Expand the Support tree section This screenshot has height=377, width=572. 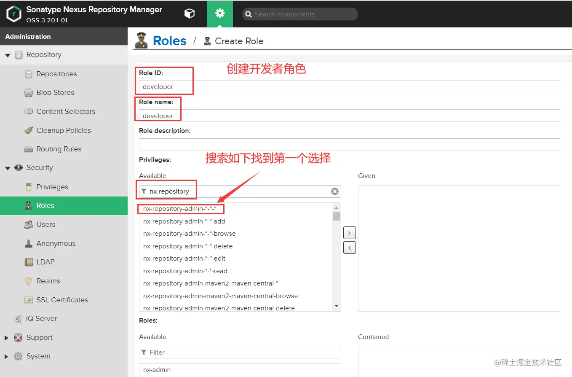point(6,338)
